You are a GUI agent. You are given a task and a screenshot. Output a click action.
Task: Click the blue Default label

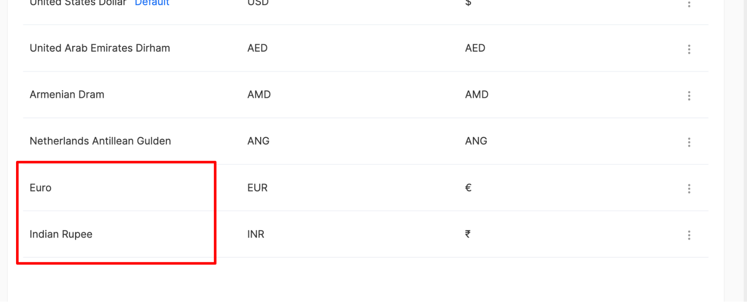(x=152, y=3)
